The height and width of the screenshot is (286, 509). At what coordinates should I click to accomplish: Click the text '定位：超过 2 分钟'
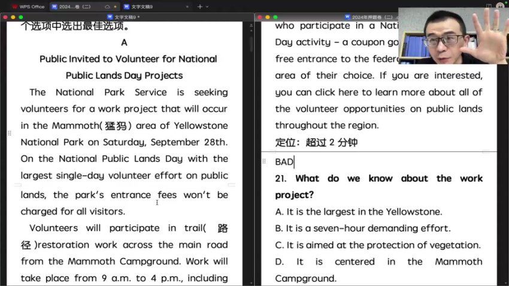(x=316, y=142)
